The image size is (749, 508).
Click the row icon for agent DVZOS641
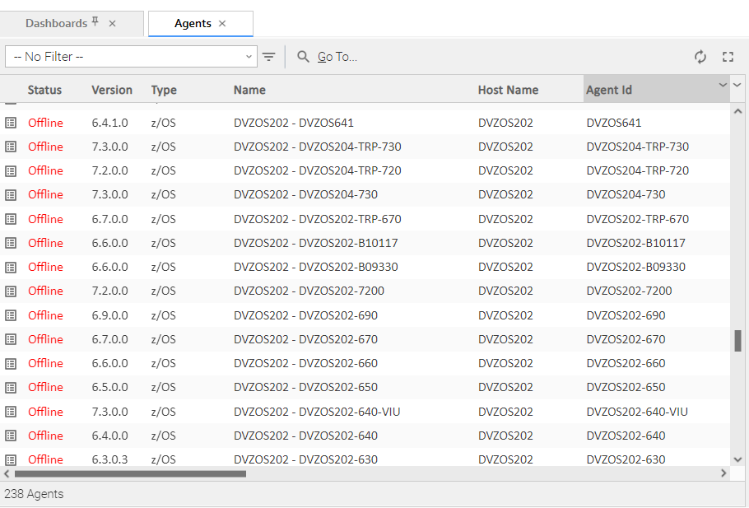coord(11,123)
